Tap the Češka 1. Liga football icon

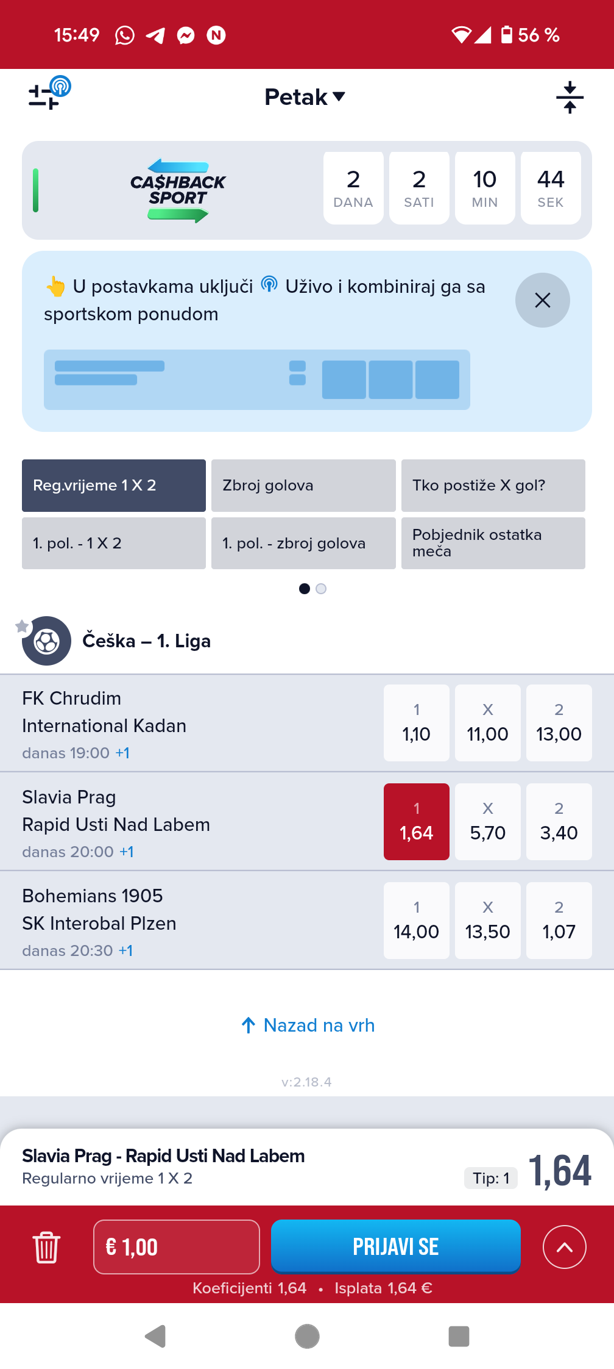(47, 641)
